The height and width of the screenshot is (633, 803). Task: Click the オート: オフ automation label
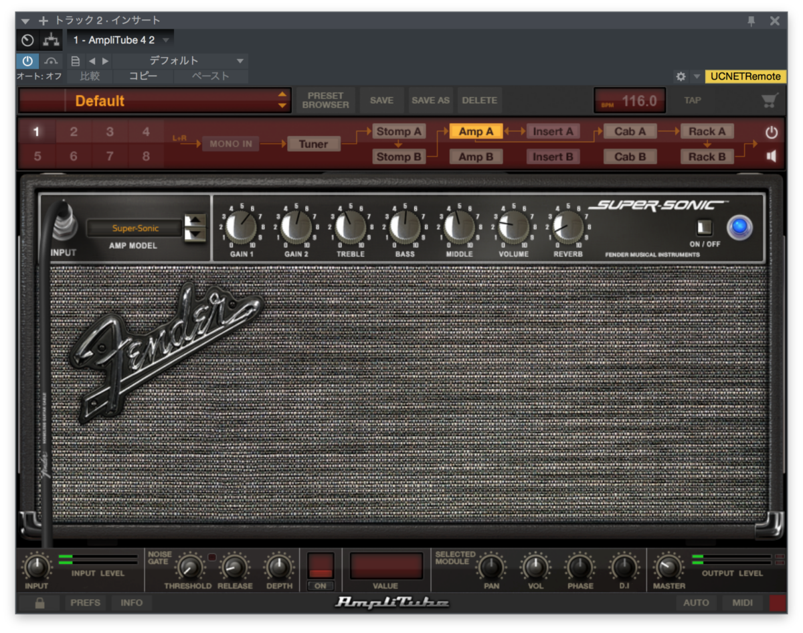point(39,76)
